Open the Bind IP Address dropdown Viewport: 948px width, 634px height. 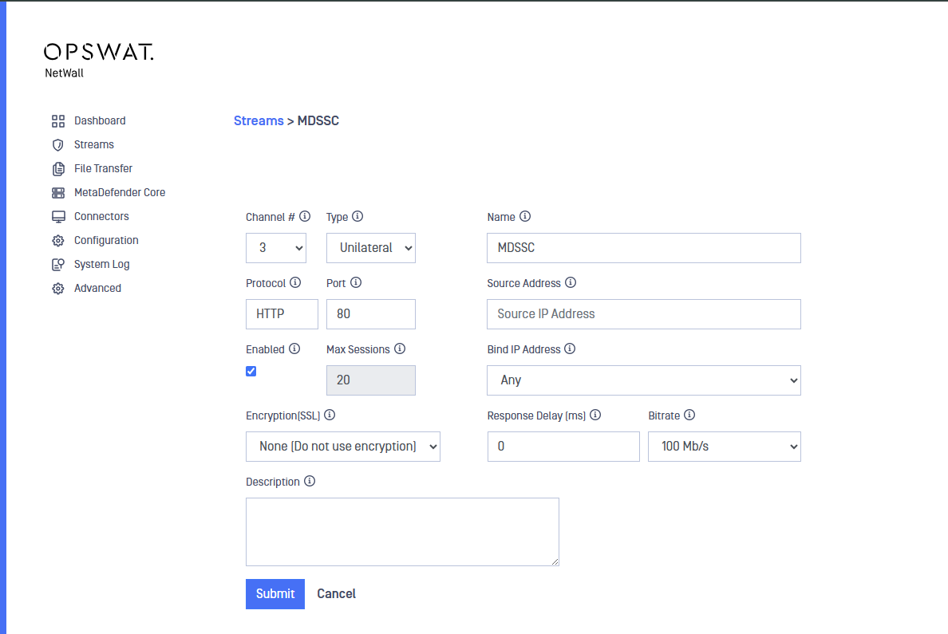[644, 380]
